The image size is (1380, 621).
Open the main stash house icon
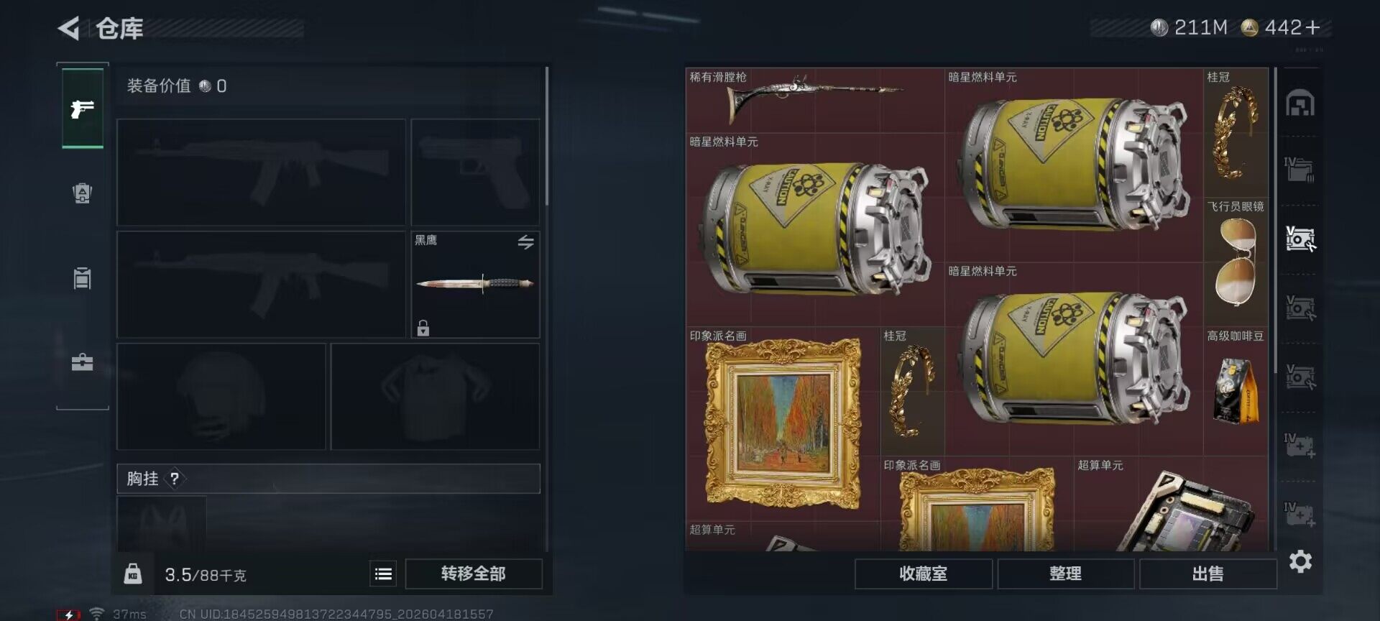[1299, 103]
